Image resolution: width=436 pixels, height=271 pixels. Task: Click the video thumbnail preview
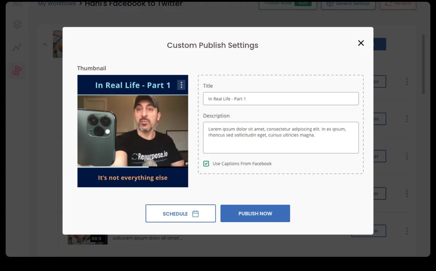pyautogui.click(x=133, y=131)
